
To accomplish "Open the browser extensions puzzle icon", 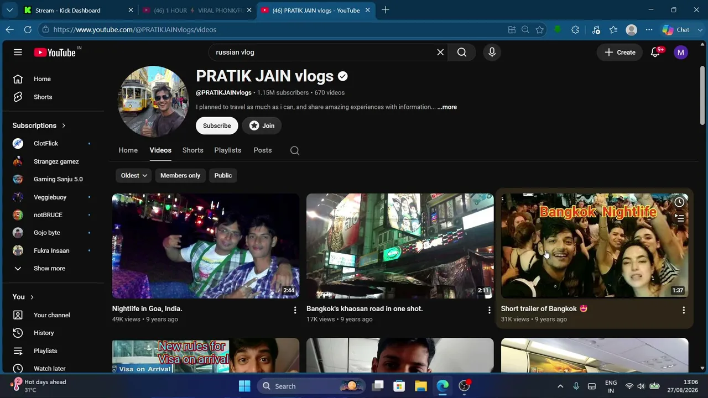I will click(575, 29).
